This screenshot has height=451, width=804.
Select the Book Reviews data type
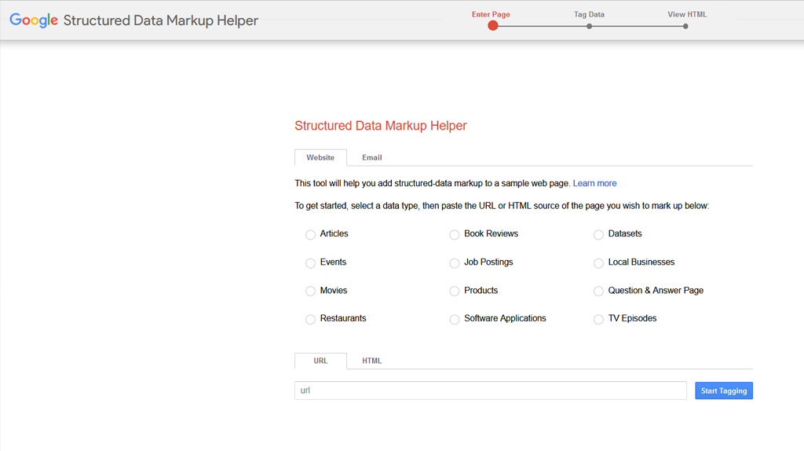pyautogui.click(x=455, y=234)
